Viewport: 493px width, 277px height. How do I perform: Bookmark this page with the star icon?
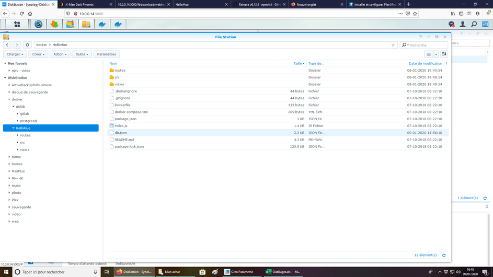(415, 14)
